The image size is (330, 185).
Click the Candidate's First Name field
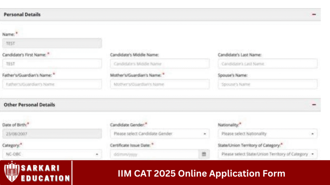pos(52,64)
